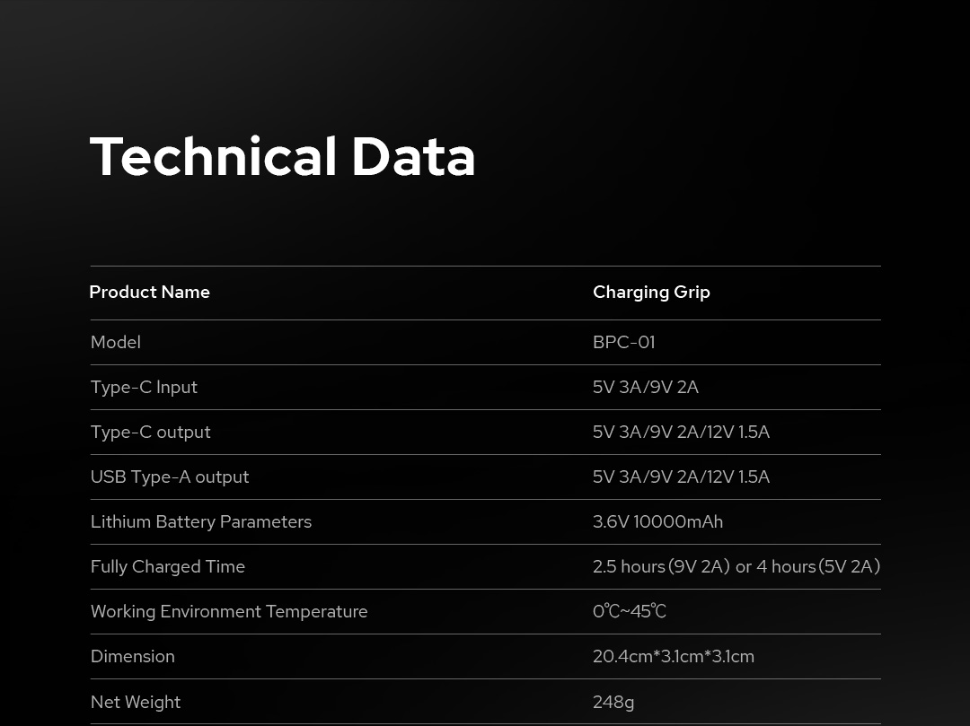970x726 pixels.
Task: Click the USB Type-A output label
Action: coord(170,477)
